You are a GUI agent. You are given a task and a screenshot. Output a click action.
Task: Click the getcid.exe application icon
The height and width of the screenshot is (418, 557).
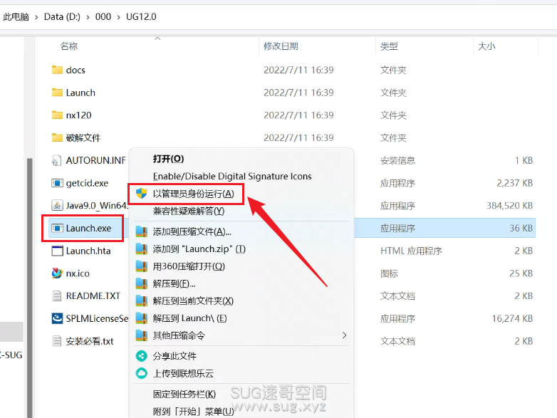coord(57,183)
